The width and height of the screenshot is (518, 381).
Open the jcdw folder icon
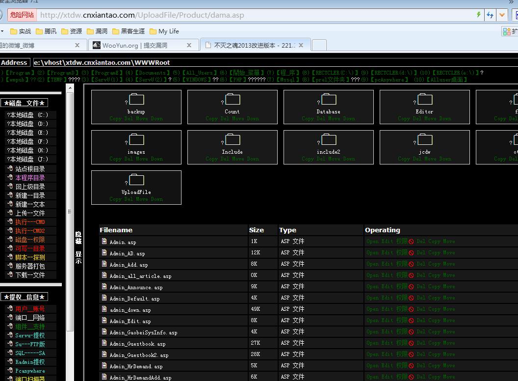point(425,139)
